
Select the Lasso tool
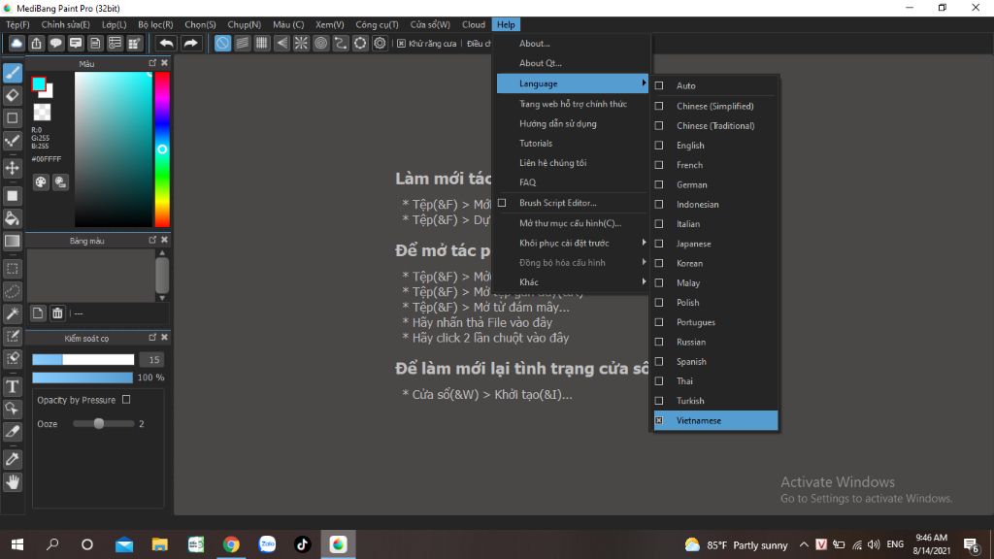[x=12, y=291]
